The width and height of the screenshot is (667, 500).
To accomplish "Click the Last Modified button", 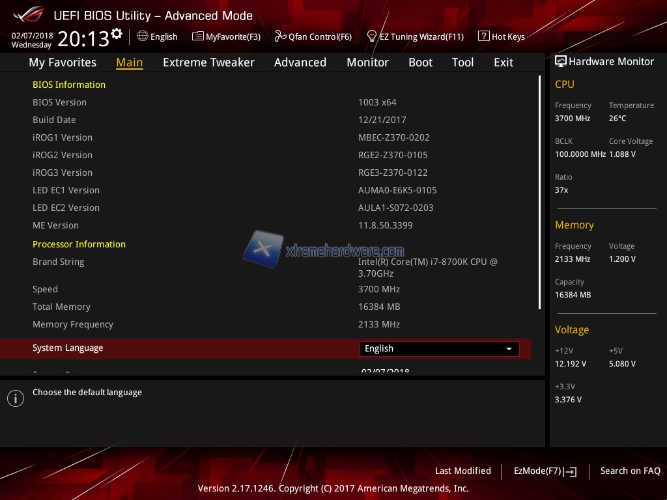I will tap(462, 471).
